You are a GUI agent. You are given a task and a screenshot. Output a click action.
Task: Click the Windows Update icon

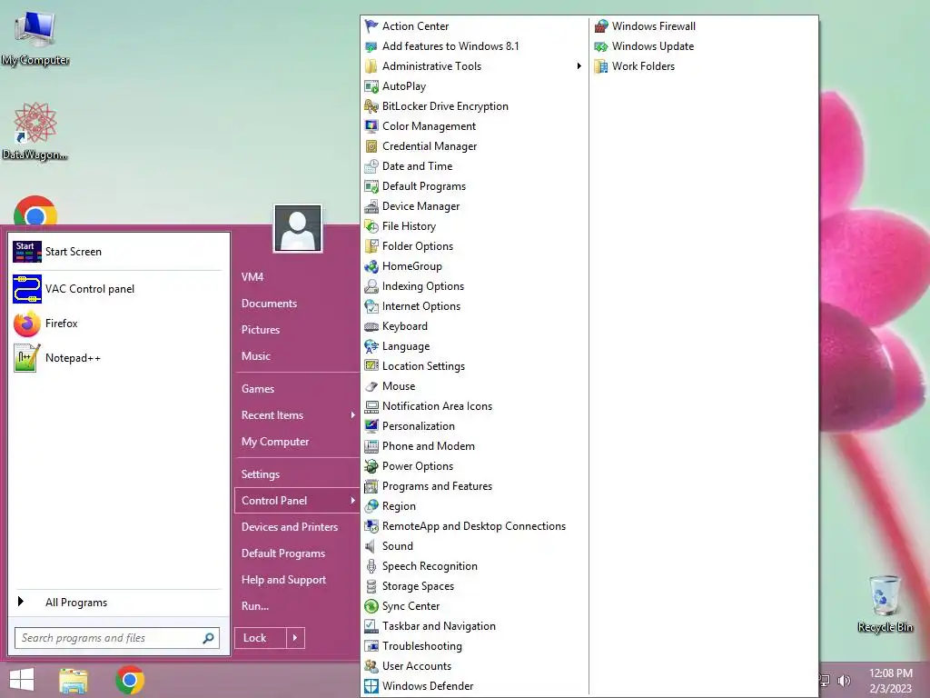pos(601,46)
